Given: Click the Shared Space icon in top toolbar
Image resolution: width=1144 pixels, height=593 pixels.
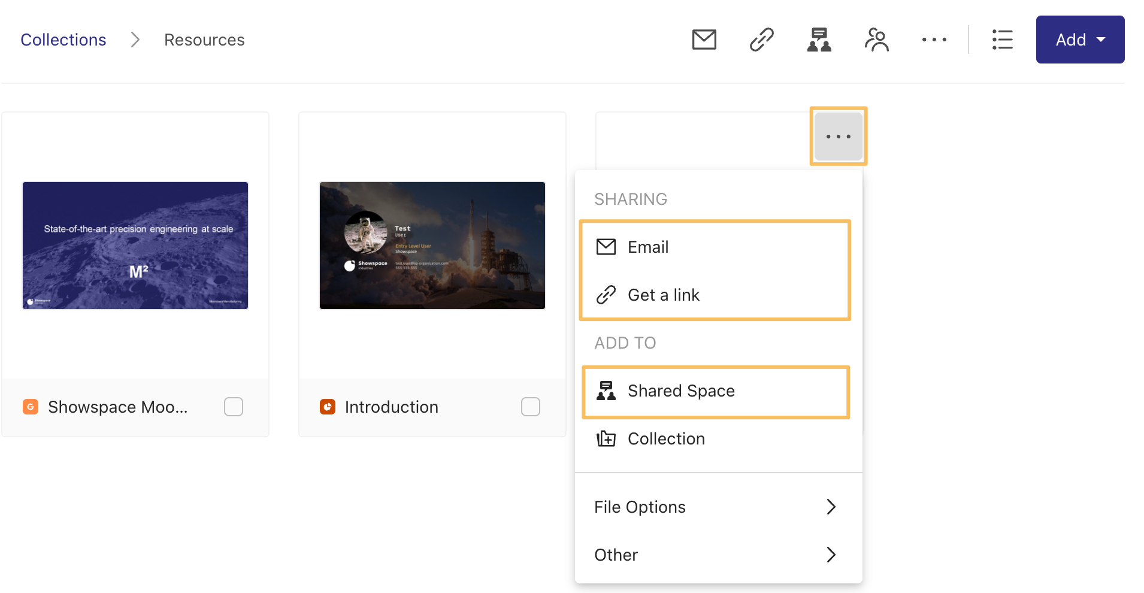Looking at the screenshot, I should tap(819, 40).
